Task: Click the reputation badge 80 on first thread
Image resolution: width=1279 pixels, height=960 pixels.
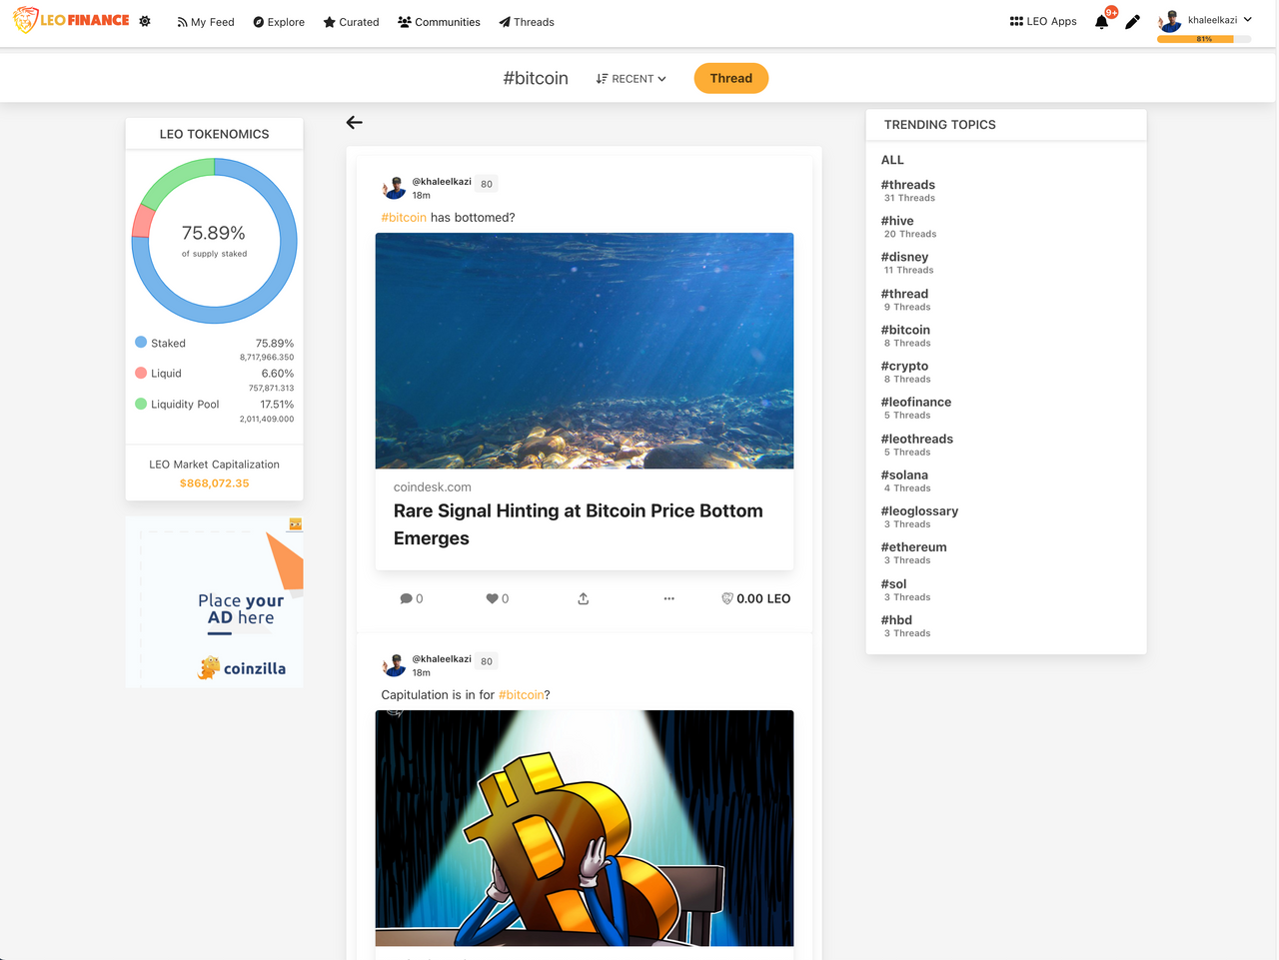Action: 487,184
